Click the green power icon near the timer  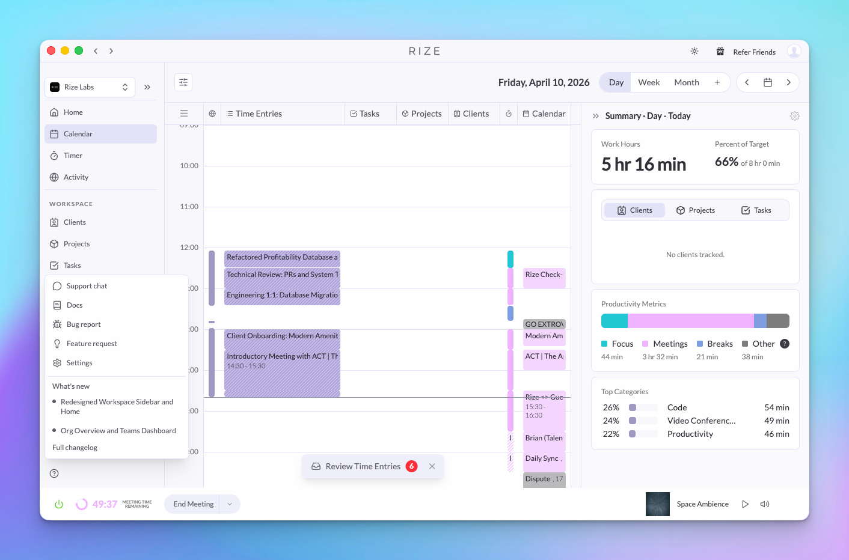58,504
